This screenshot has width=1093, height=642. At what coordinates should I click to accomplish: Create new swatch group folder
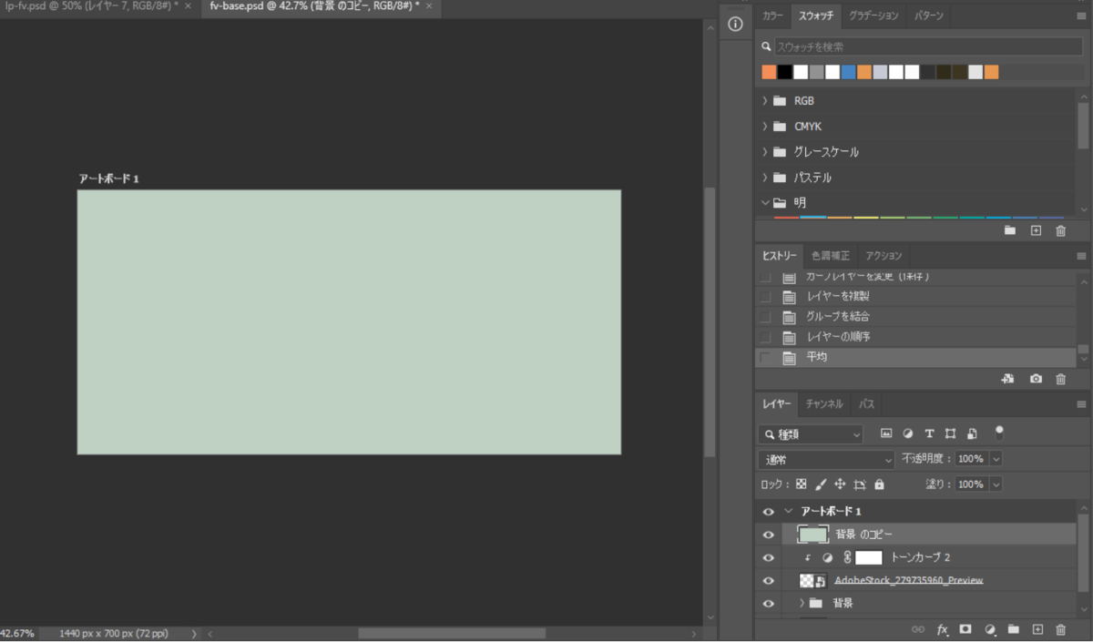point(1010,230)
